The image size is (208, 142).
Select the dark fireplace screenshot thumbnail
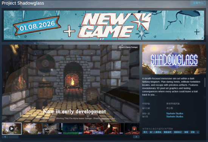click(132, 129)
